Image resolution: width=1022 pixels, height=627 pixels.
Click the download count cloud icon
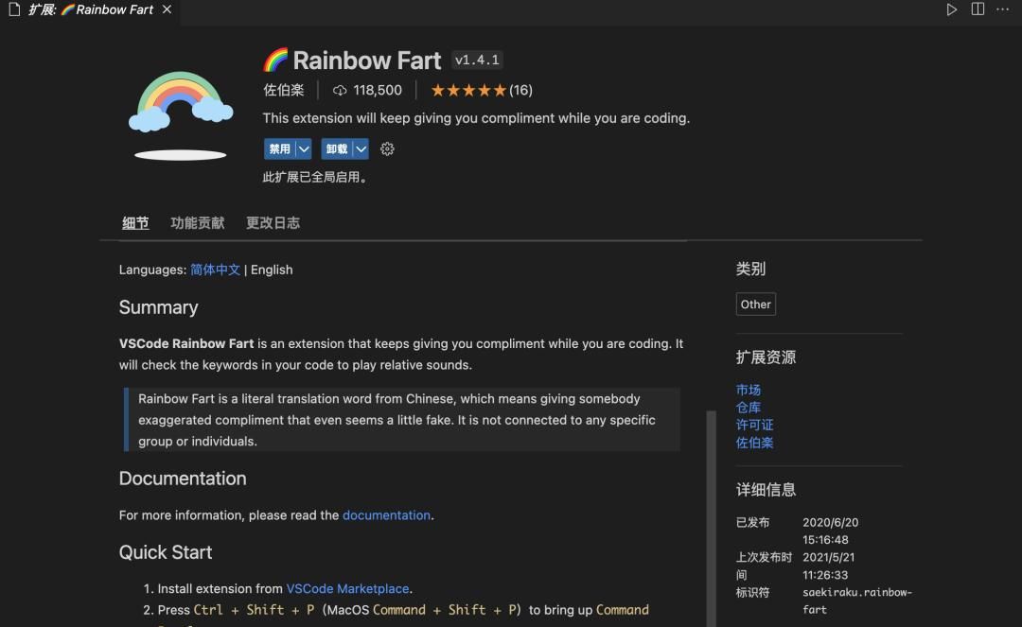[340, 91]
